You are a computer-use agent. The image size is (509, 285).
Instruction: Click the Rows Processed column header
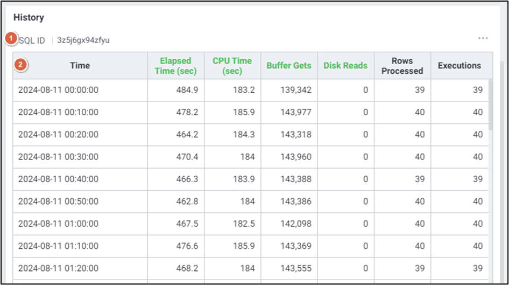(x=402, y=66)
